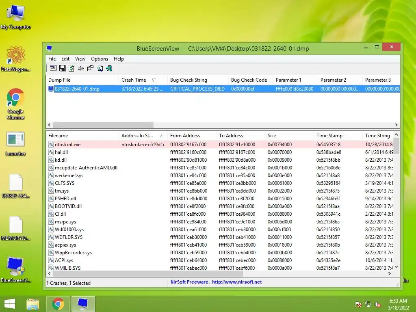Sort by the Bug Check Code column
416x312 pixels.
tap(250, 80)
